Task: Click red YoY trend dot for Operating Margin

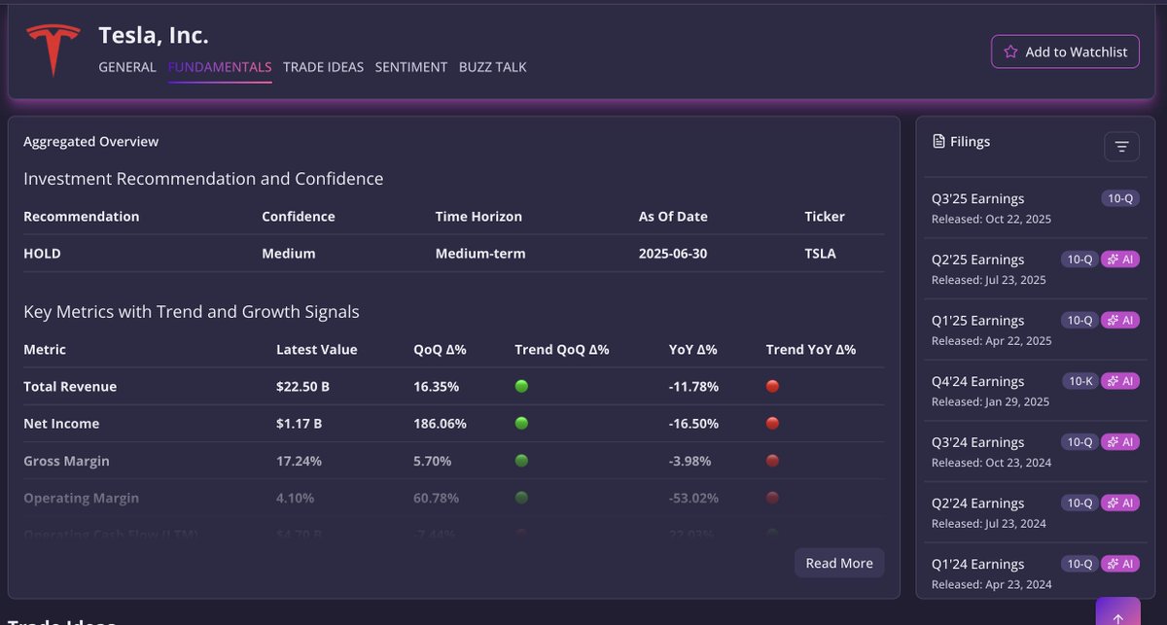Action: coord(772,498)
